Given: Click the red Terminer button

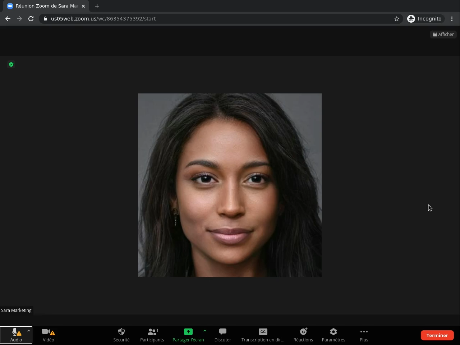Looking at the screenshot, I should coord(437,335).
